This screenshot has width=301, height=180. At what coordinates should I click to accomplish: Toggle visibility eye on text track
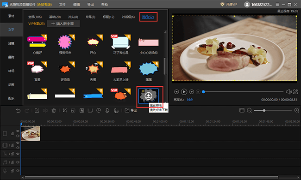[18, 154]
